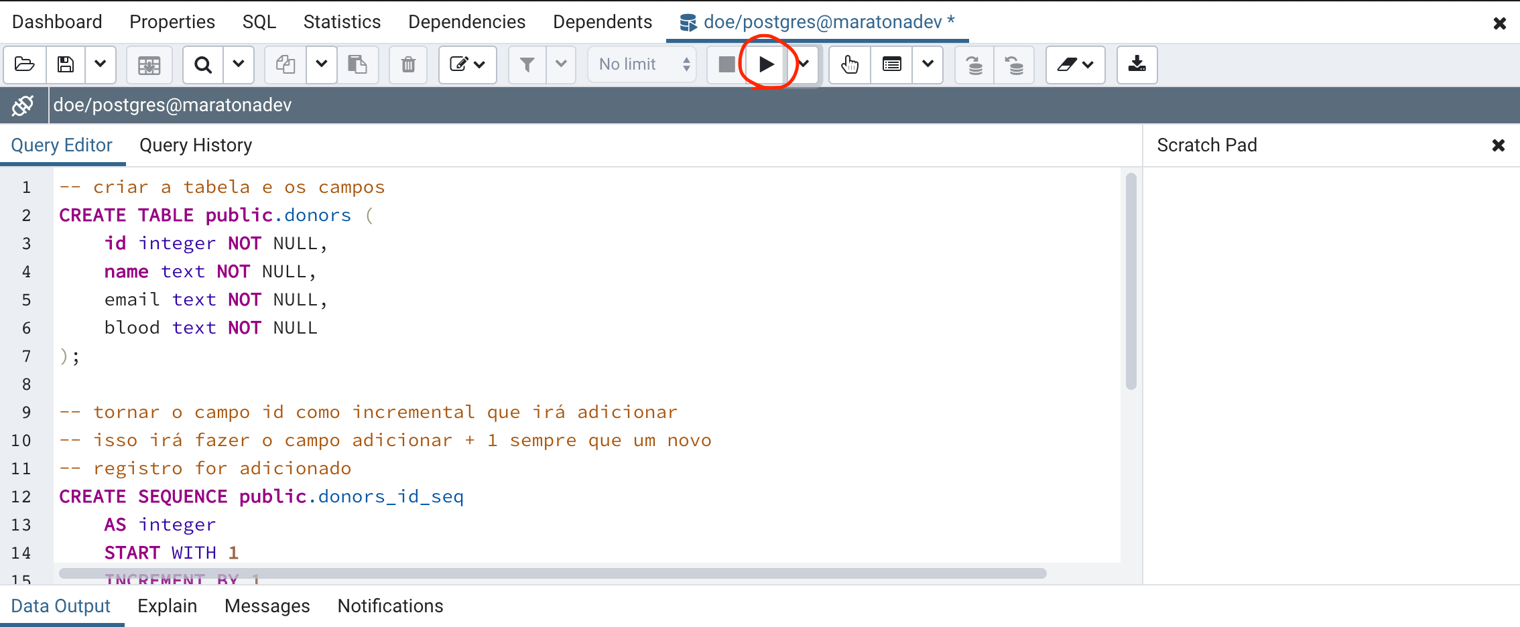Open the Save options dropdown arrow
Screen dimensions: 1520x627
coord(101,64)
